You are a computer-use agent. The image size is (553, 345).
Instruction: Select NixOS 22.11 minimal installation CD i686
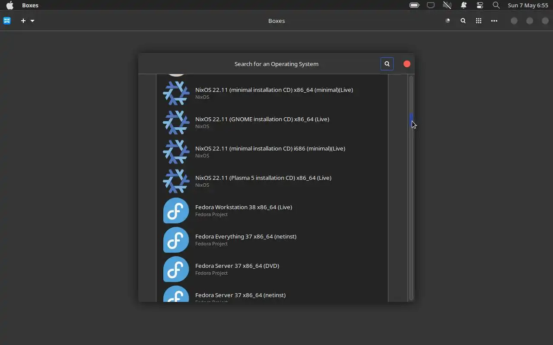272,152
